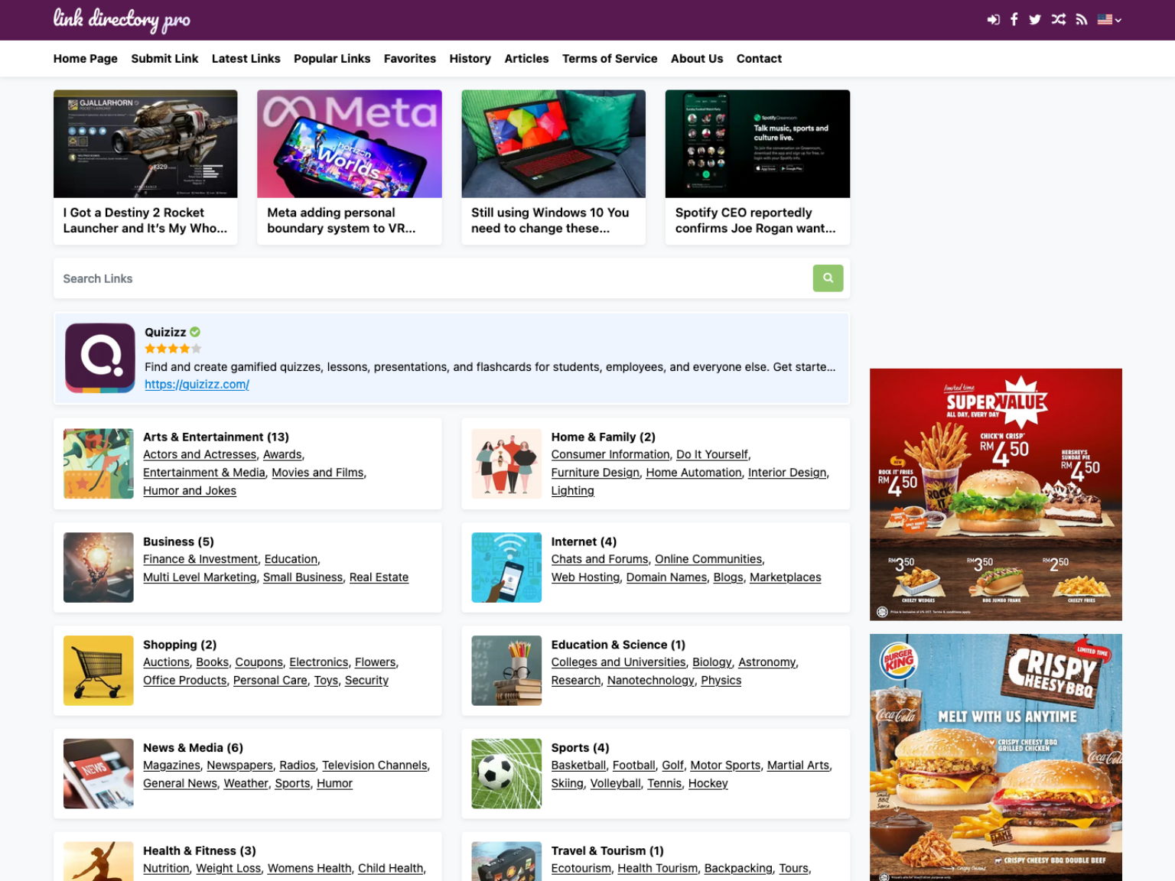
Task: Click the shuffle random link icon
Action: pyautogui.click(x=1058, y=20)
